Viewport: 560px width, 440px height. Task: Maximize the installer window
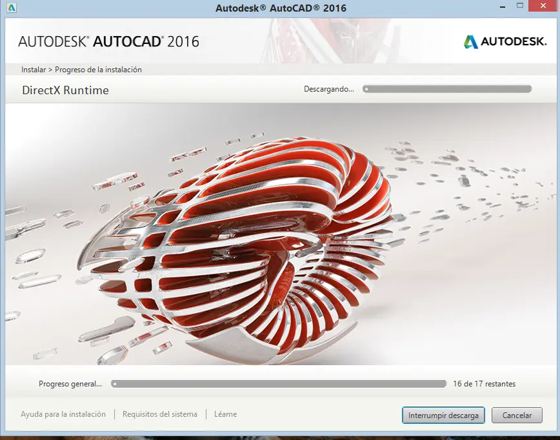click(519, 6)
